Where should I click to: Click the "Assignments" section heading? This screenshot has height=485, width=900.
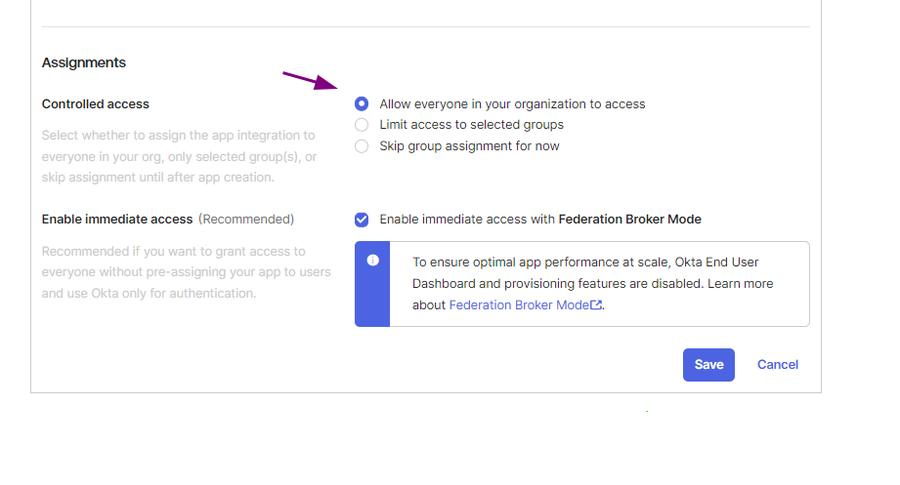(84, 62)
